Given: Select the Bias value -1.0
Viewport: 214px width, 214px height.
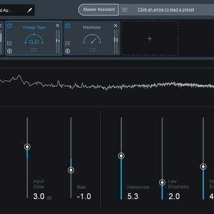Looking at the screenshot, I should tap(84, 196).
